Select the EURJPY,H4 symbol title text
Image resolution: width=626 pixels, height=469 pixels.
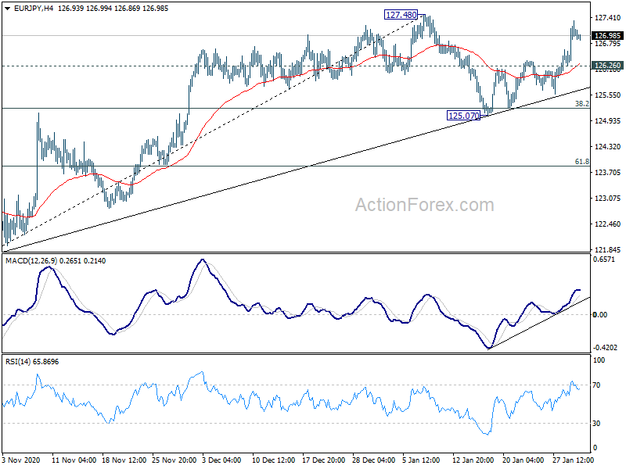pos(34,9)
